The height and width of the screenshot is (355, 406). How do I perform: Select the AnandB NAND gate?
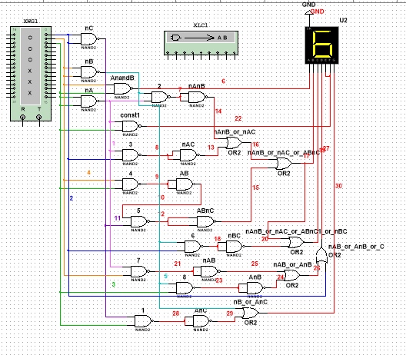pyautogui.click(x=122, y=89)
